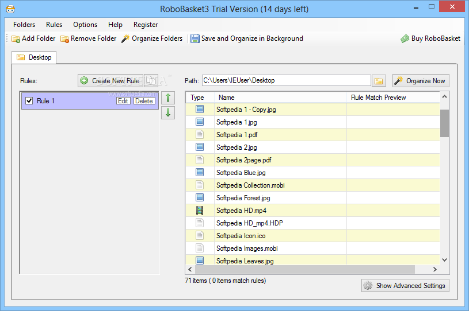The height and width of the screenshot is (311, 469).
Task: Select file name Softpedia HD.mp4
Action: (241, 211)
